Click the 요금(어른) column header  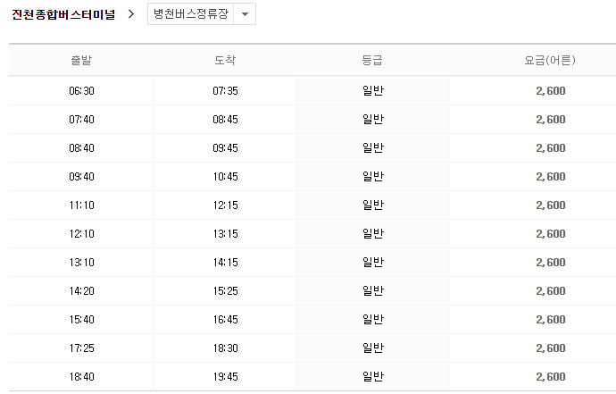point(550,61)
